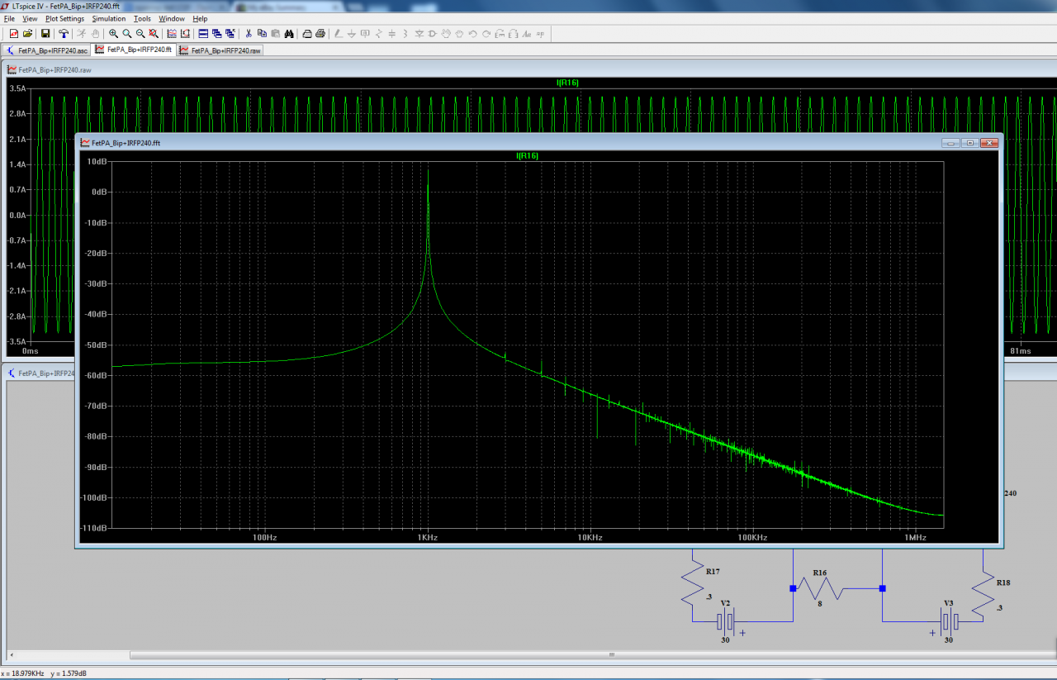The height and width of the screenshot is (680, 1057).
Task: Select resistor R16 in the schematic
Action: [819, 588]
